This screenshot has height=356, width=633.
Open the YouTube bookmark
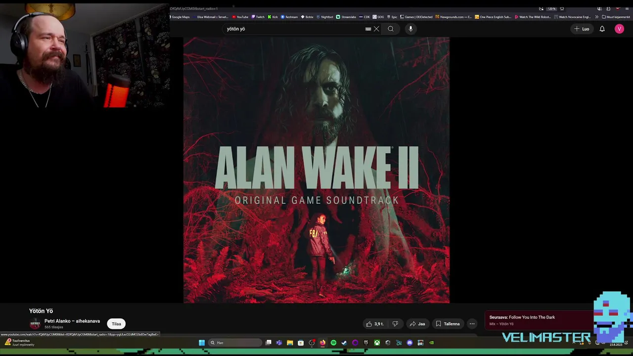click(x=240, y=17)
